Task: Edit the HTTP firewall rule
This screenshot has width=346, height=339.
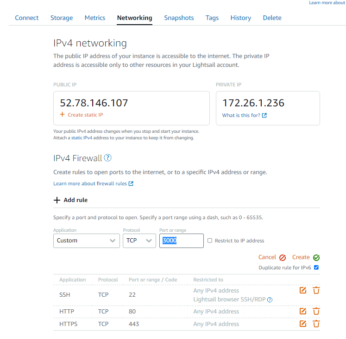Action: pos(303,311)
